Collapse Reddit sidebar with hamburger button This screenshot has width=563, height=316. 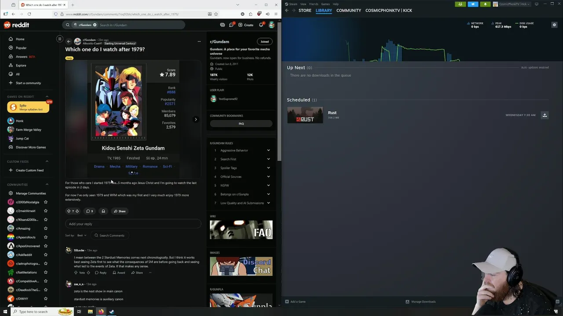[x=60, y=39]
